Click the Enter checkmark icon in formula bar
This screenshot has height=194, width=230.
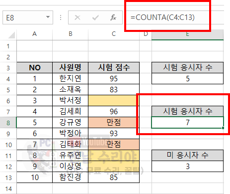(95, 17)
